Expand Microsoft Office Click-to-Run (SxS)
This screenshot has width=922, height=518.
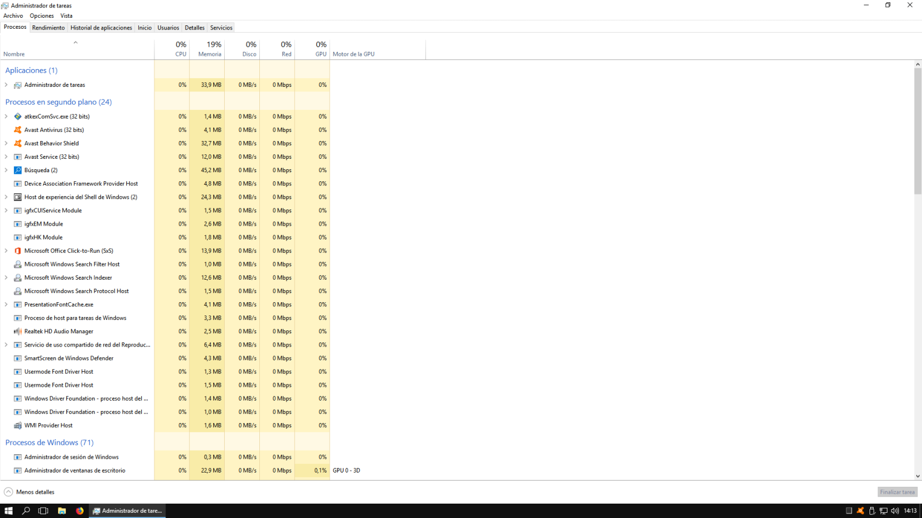[6, 251]
